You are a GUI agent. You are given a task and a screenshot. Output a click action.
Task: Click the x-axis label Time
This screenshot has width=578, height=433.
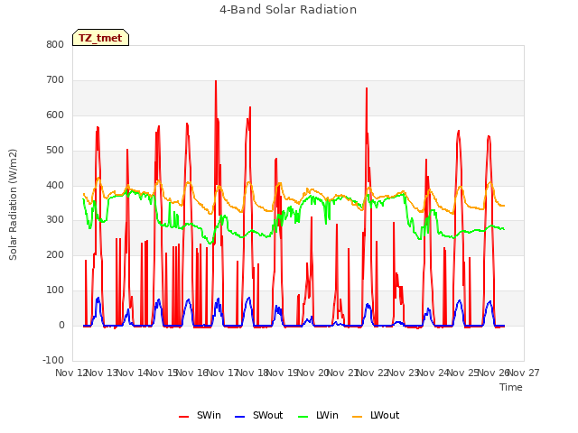(511, 387)
